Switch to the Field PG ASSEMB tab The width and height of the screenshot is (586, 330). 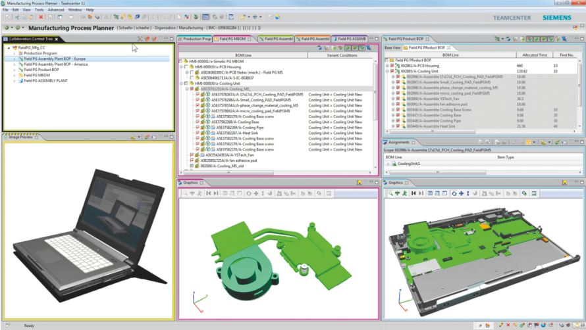tap(350, 39)
